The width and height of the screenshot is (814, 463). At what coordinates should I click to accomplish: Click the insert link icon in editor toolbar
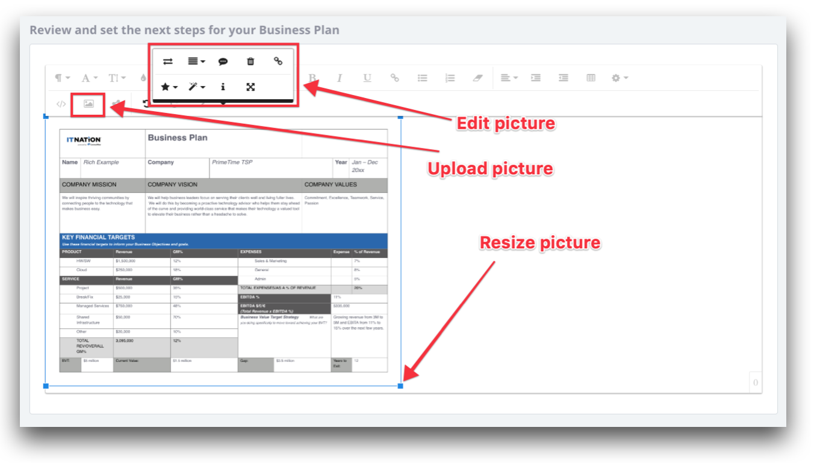coord(395,78)
